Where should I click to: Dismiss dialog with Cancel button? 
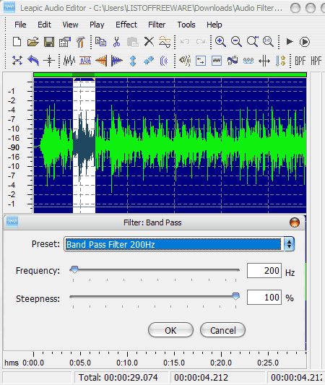coord(222,330)
